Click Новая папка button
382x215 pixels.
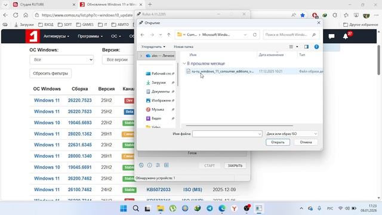point(183,47)
